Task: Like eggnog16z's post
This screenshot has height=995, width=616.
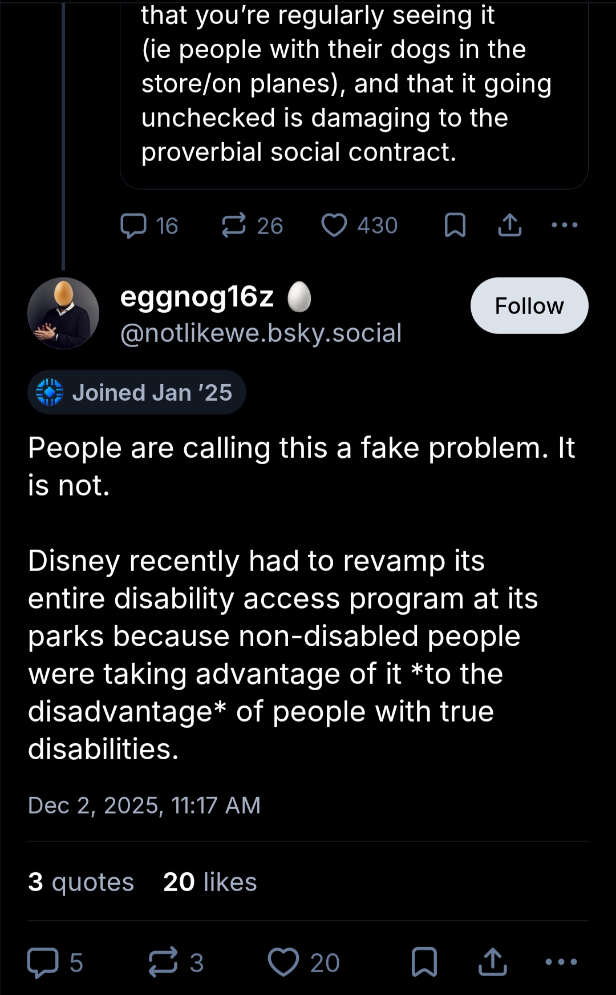Action: [283, 962]
